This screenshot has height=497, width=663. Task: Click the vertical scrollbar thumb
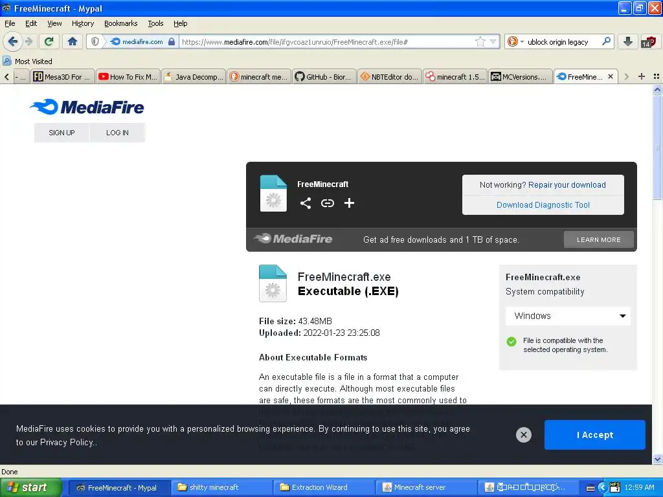coord(657,147)
